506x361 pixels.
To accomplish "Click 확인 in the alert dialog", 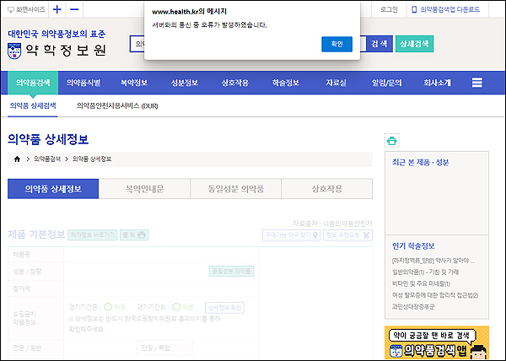I will (336, 44).
